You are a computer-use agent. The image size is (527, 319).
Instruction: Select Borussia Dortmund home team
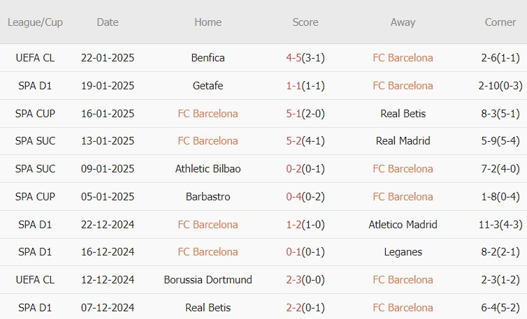pos(208,280)
